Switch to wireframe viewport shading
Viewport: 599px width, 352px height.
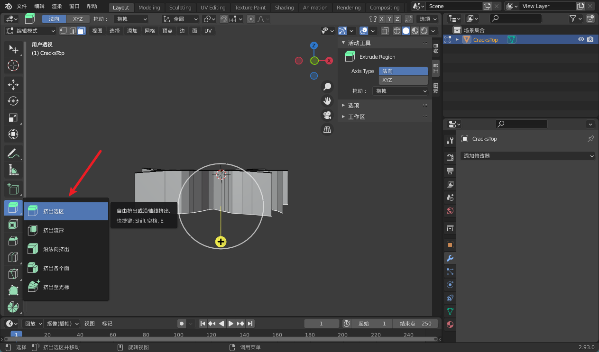(397, 31)
